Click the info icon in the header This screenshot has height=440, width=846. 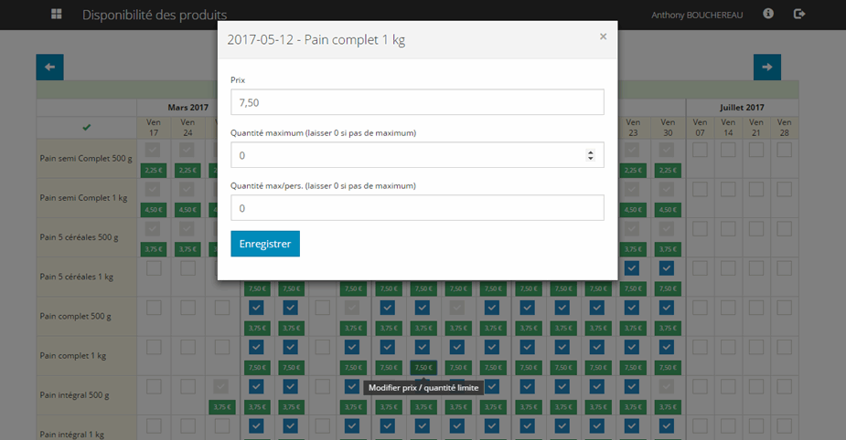tap(768, 15)
